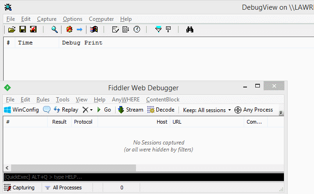Maximize the Fiddler Web Debugger window
The height and width of the screenshot is (194, 314).
coord(258,86)
